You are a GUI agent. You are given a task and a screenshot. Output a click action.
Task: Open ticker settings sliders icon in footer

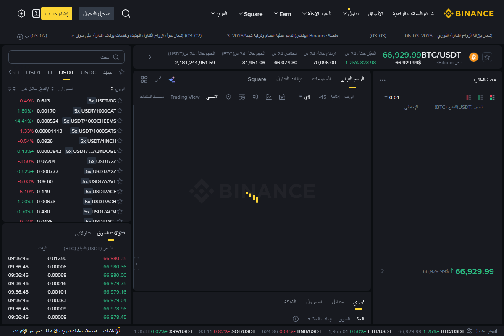click(470, 331)
